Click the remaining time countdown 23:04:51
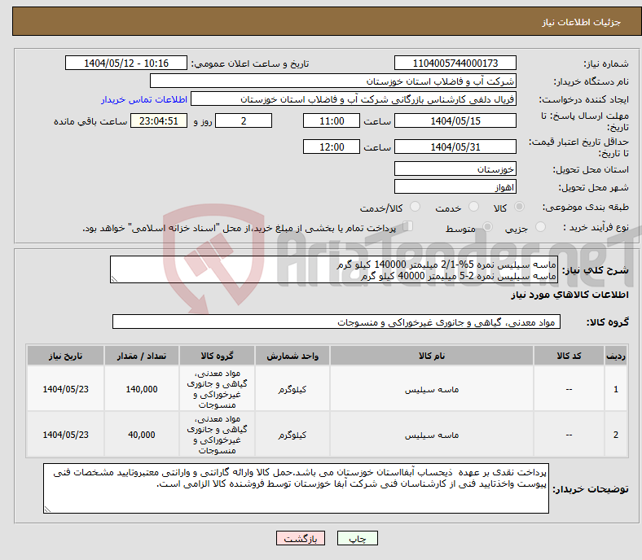 coord(159,120)
